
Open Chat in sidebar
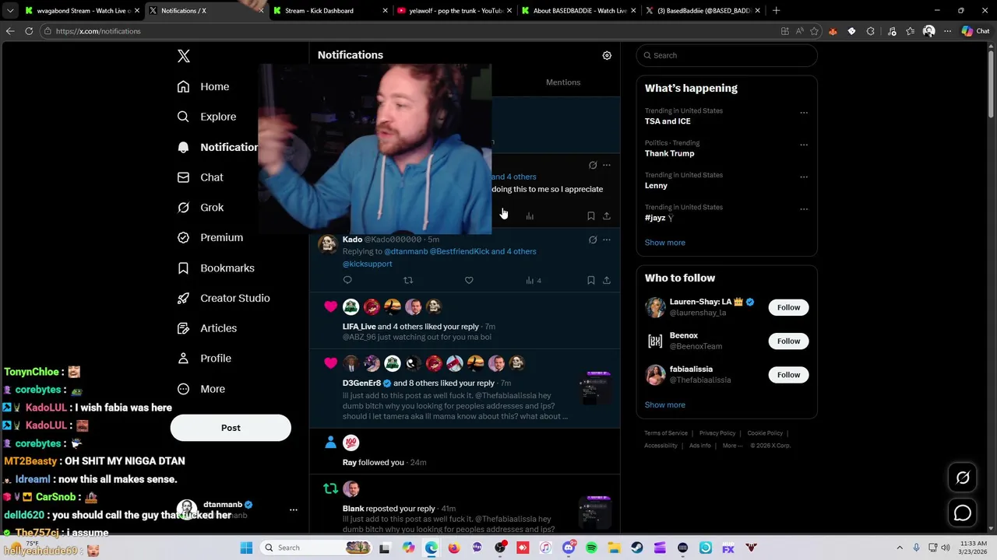(200, 177)
